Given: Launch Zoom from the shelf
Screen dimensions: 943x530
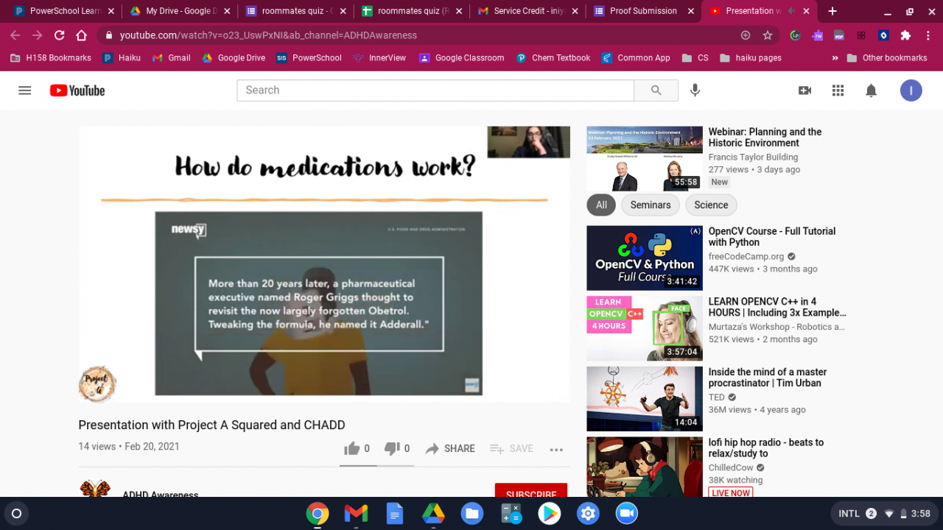Looking at the screenshot, I should click(x=626, y=513).
